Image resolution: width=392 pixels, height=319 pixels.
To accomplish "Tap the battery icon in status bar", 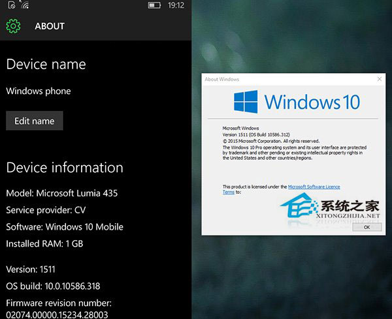I will click(x=154, y=5).
